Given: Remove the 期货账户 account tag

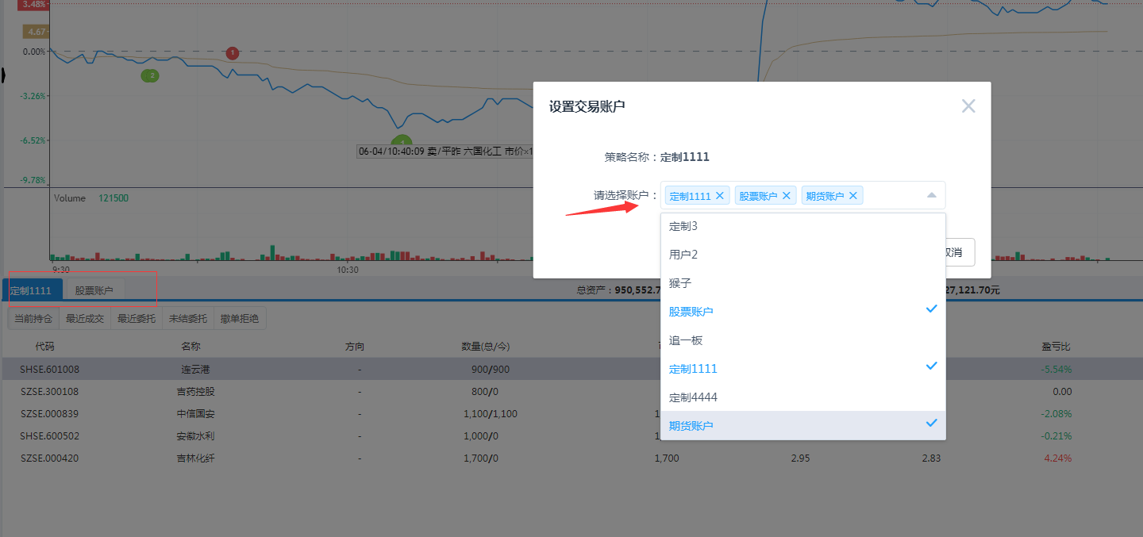Looking at the screenshot, I should pos(853,195).
